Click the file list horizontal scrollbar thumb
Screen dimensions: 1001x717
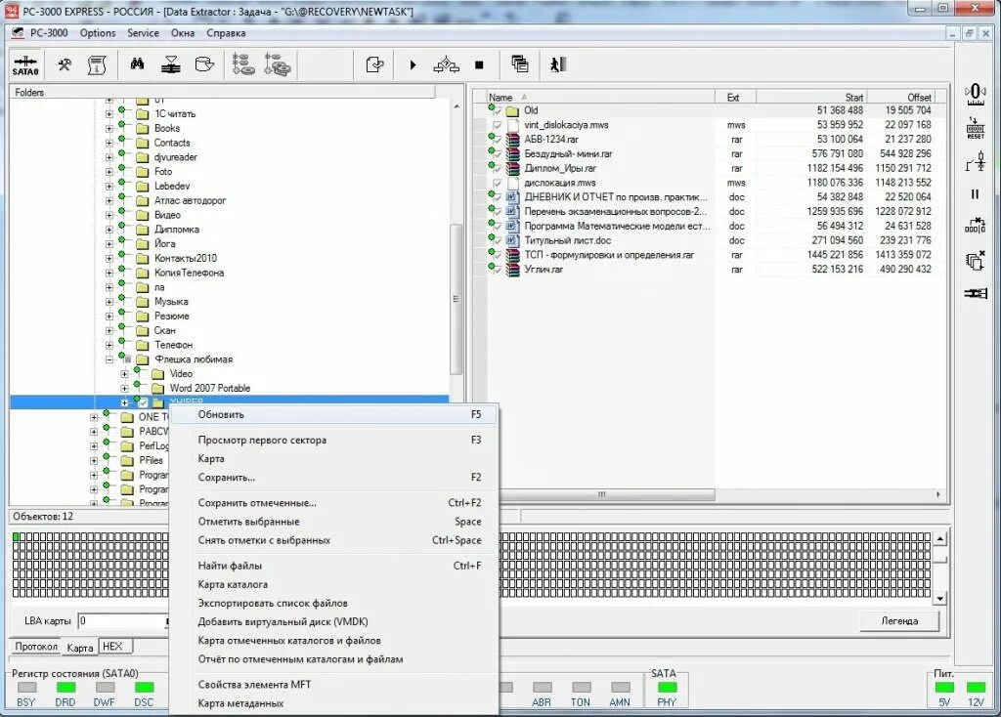pyautogui.click(x=601, y=494)
